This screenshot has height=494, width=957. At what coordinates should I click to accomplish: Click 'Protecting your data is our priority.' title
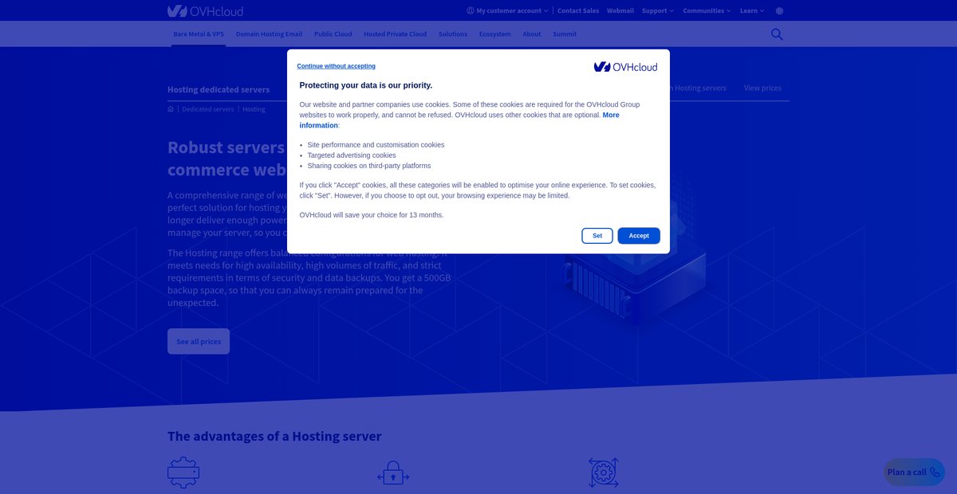(x=366, y=85)
